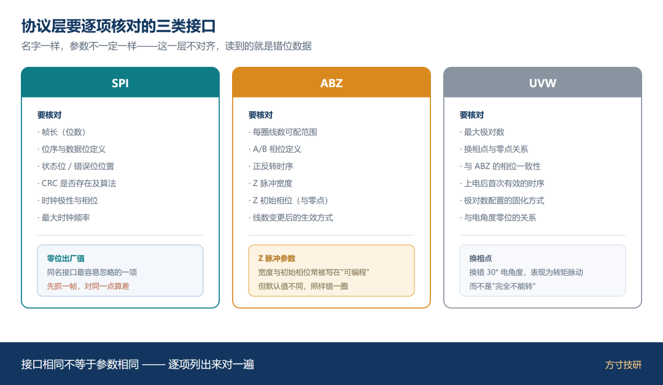
Task: Click the line 但默认值不同，照样错一圈
Action: tap(303, 286)
